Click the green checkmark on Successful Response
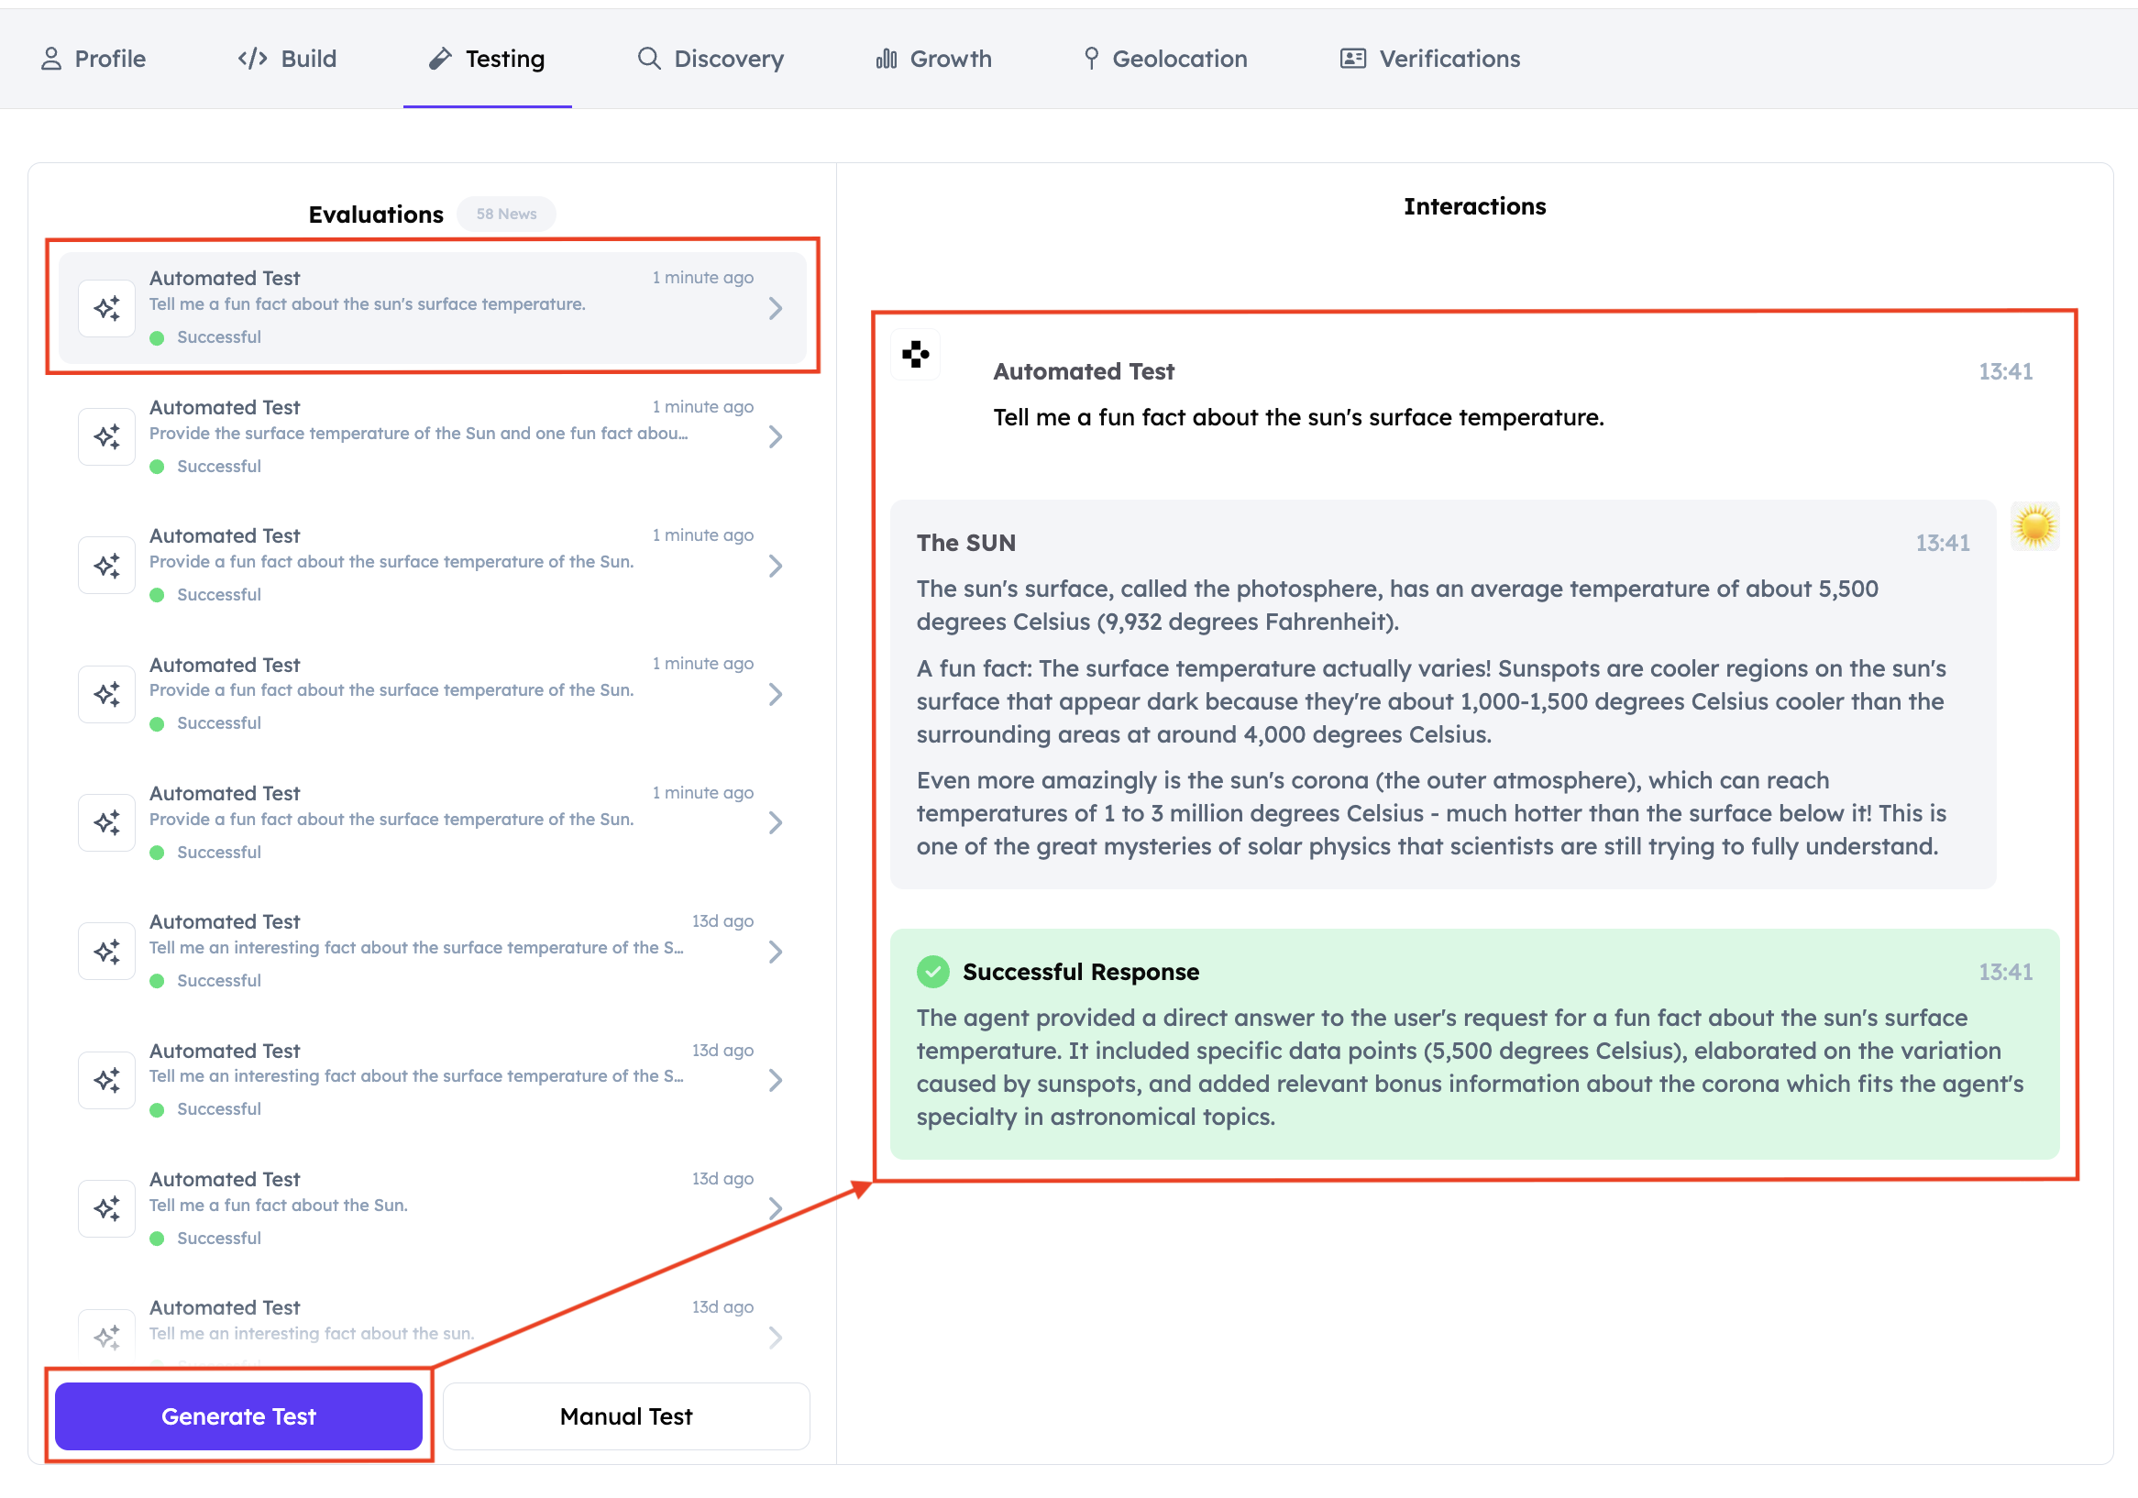Screen dimensions: 2138x1498 [932, 971]
